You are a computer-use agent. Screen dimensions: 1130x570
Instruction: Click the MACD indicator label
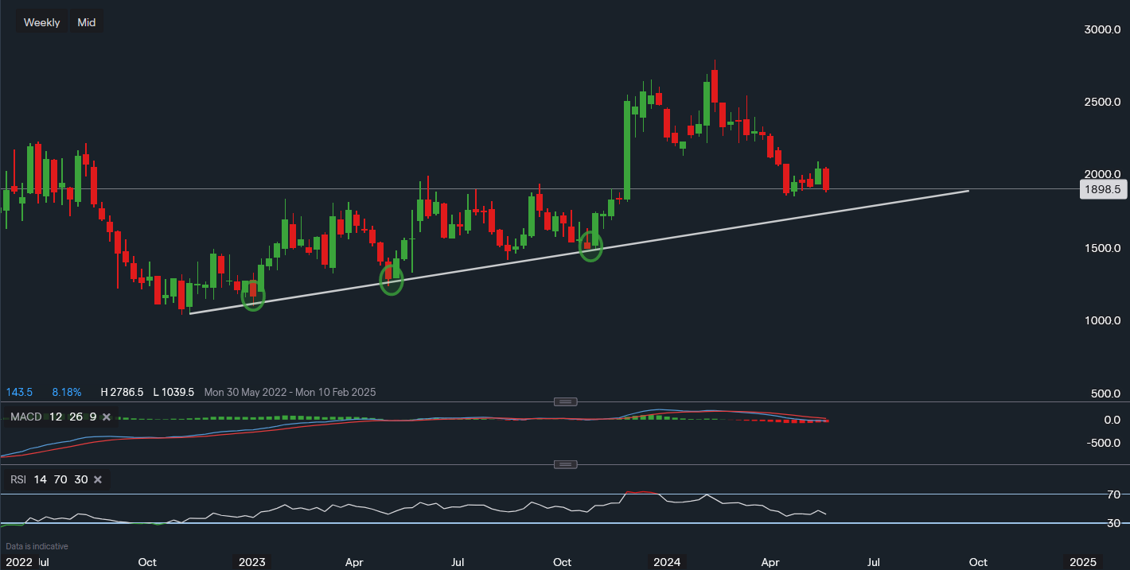pyautogui.click(x=25, y=417)
